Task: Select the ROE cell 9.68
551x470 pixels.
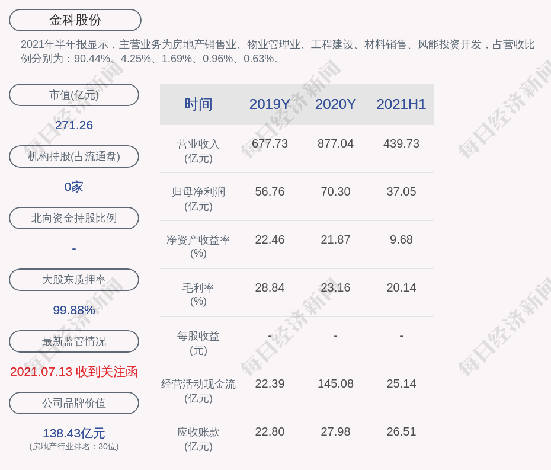Action: point(401,240)
